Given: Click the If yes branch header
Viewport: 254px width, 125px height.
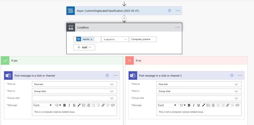Looking at the screenshot, I should [x=62, y=60].
